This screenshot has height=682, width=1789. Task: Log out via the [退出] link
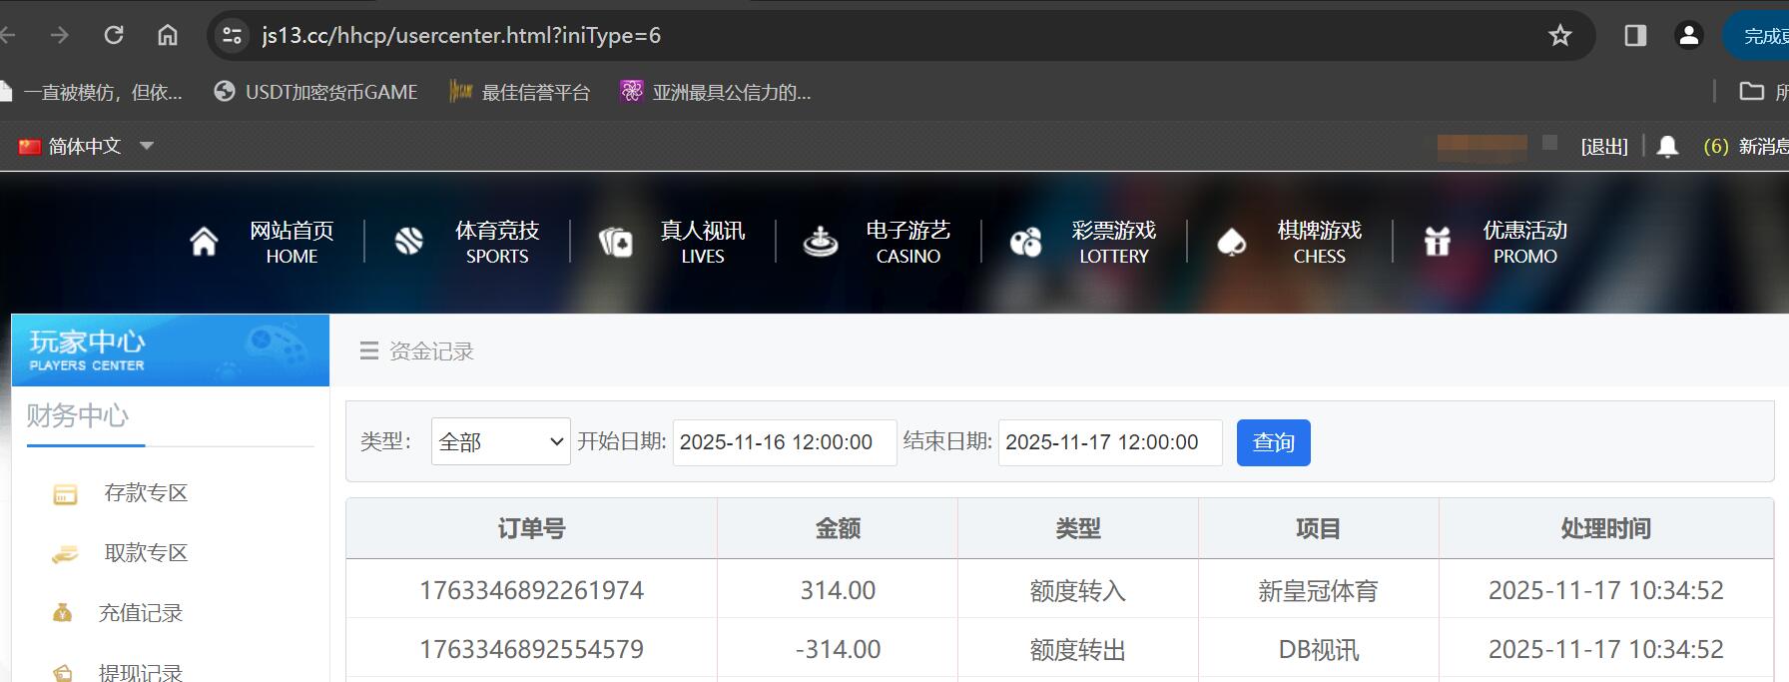click(x=1604, y=147)
